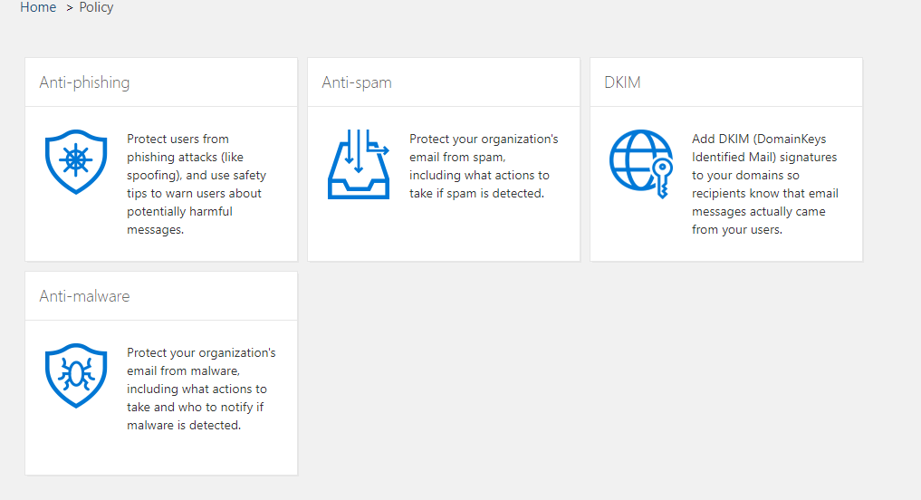Select the key on the DKIM icon
Screen dimensions: 921x500
point(662,178)
